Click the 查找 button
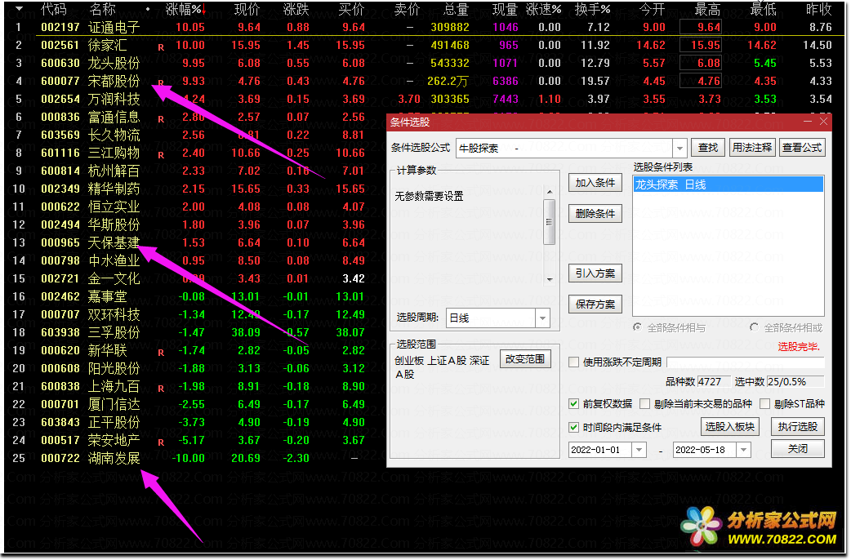This screenshot has height=560, width=851. click(708, 148)
